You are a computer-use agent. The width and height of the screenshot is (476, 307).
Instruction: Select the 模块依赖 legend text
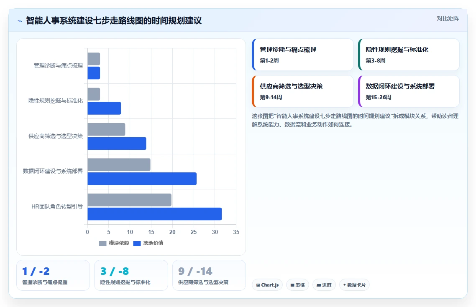(x=119, y=243)
